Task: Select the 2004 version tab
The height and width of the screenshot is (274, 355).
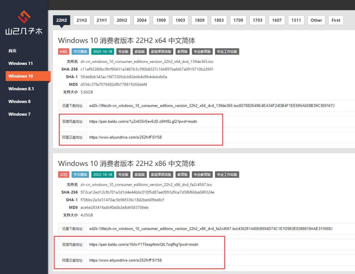Action: [142, 20]
